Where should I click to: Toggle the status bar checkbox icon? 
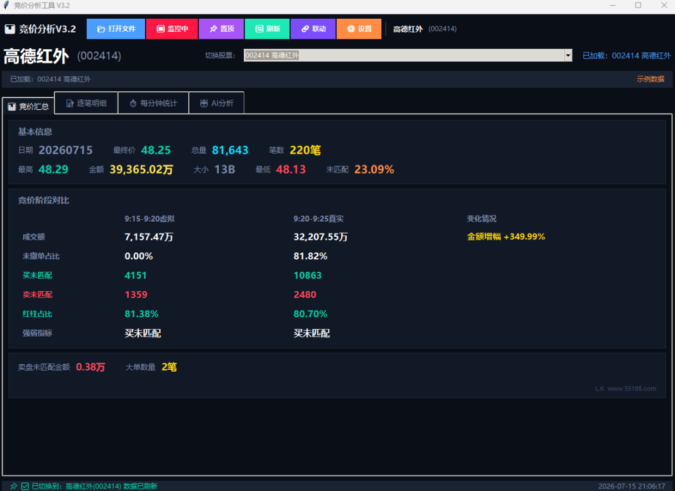(25, 486)
